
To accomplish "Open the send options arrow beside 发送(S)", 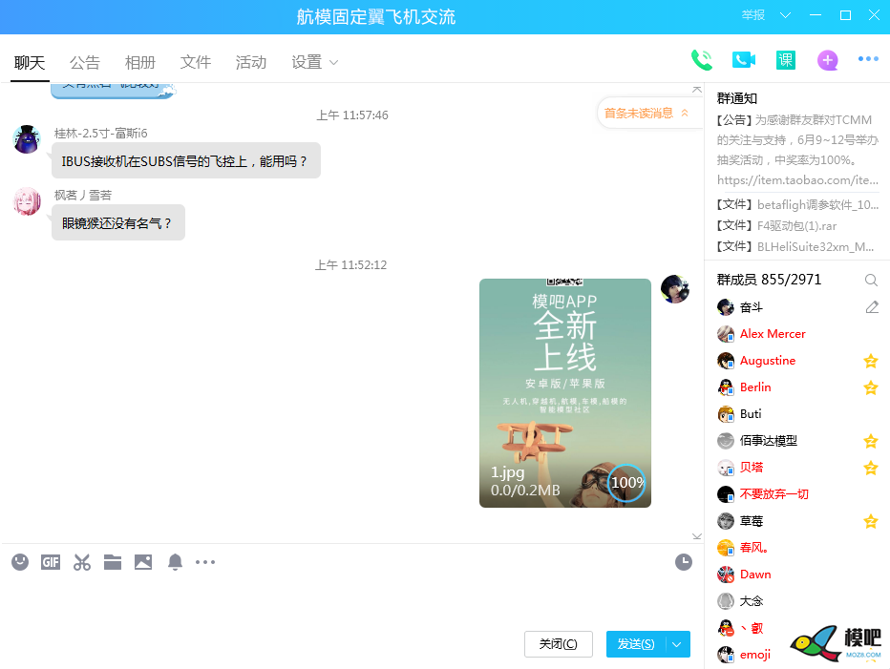I will coord(677,644).
